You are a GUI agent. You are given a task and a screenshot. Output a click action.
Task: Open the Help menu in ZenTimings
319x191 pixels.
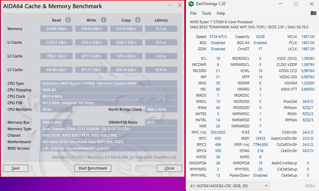click(x=221, y=13)
